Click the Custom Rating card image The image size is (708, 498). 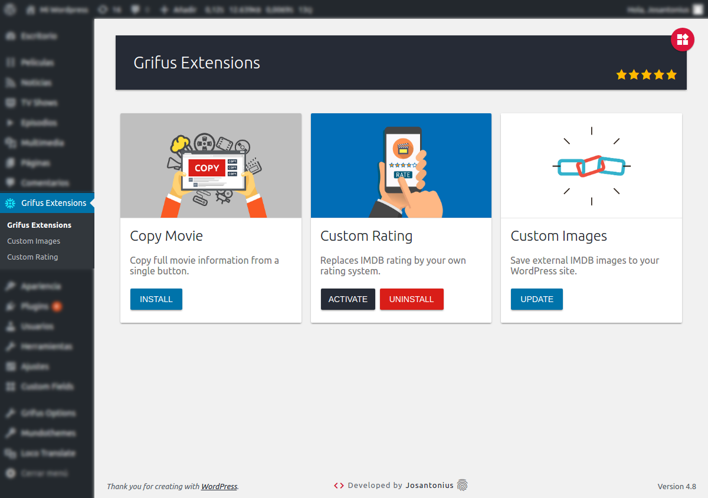tap(401, 166)
